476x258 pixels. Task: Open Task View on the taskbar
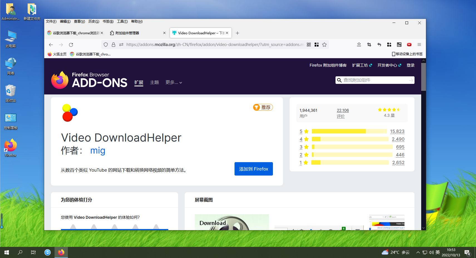coord(33,252)
